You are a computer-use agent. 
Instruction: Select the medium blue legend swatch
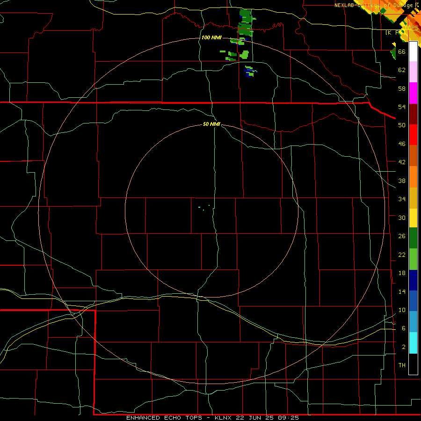tap(413, 301)
